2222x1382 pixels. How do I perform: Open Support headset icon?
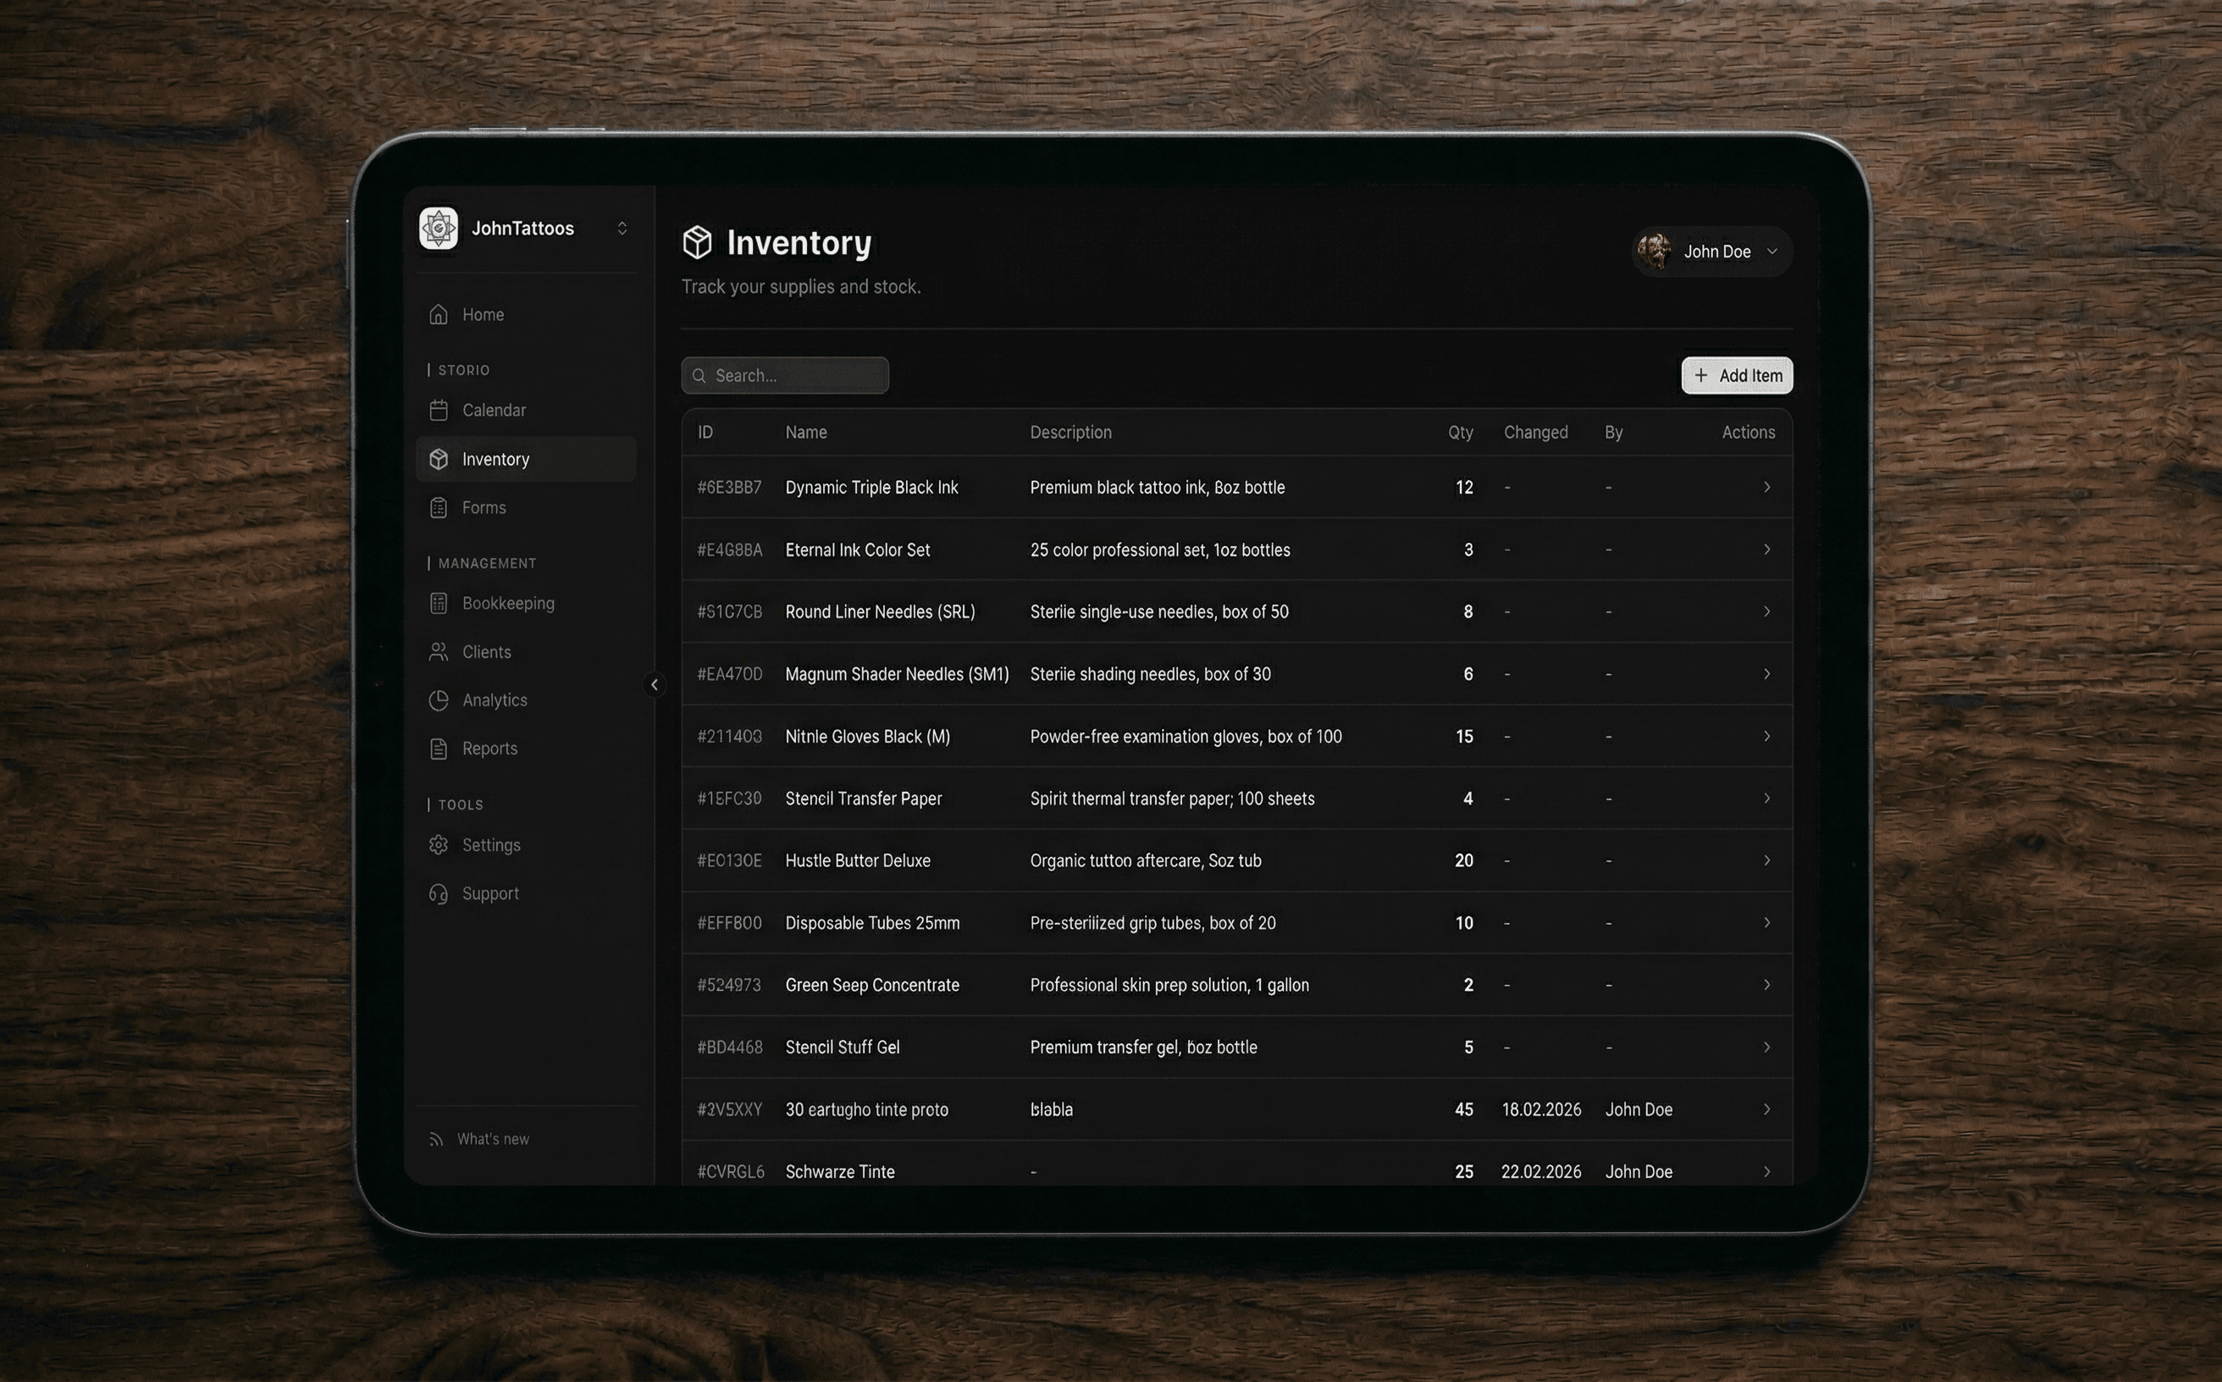439,893
